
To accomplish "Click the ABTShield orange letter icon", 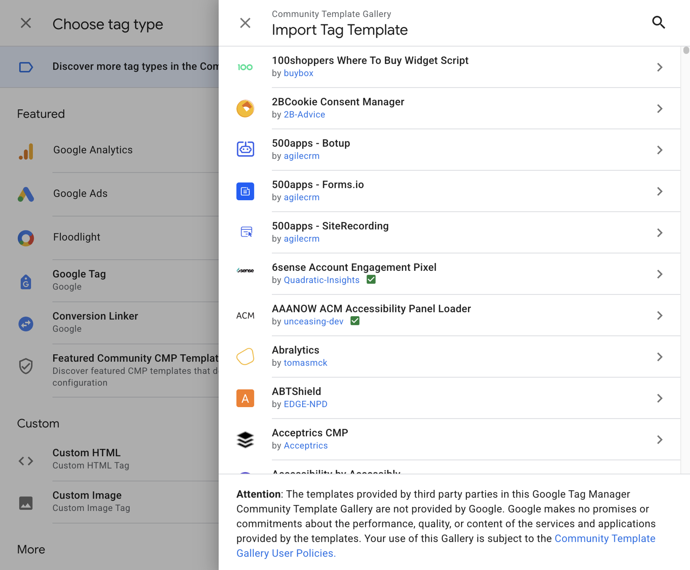I will click(245, 398).
